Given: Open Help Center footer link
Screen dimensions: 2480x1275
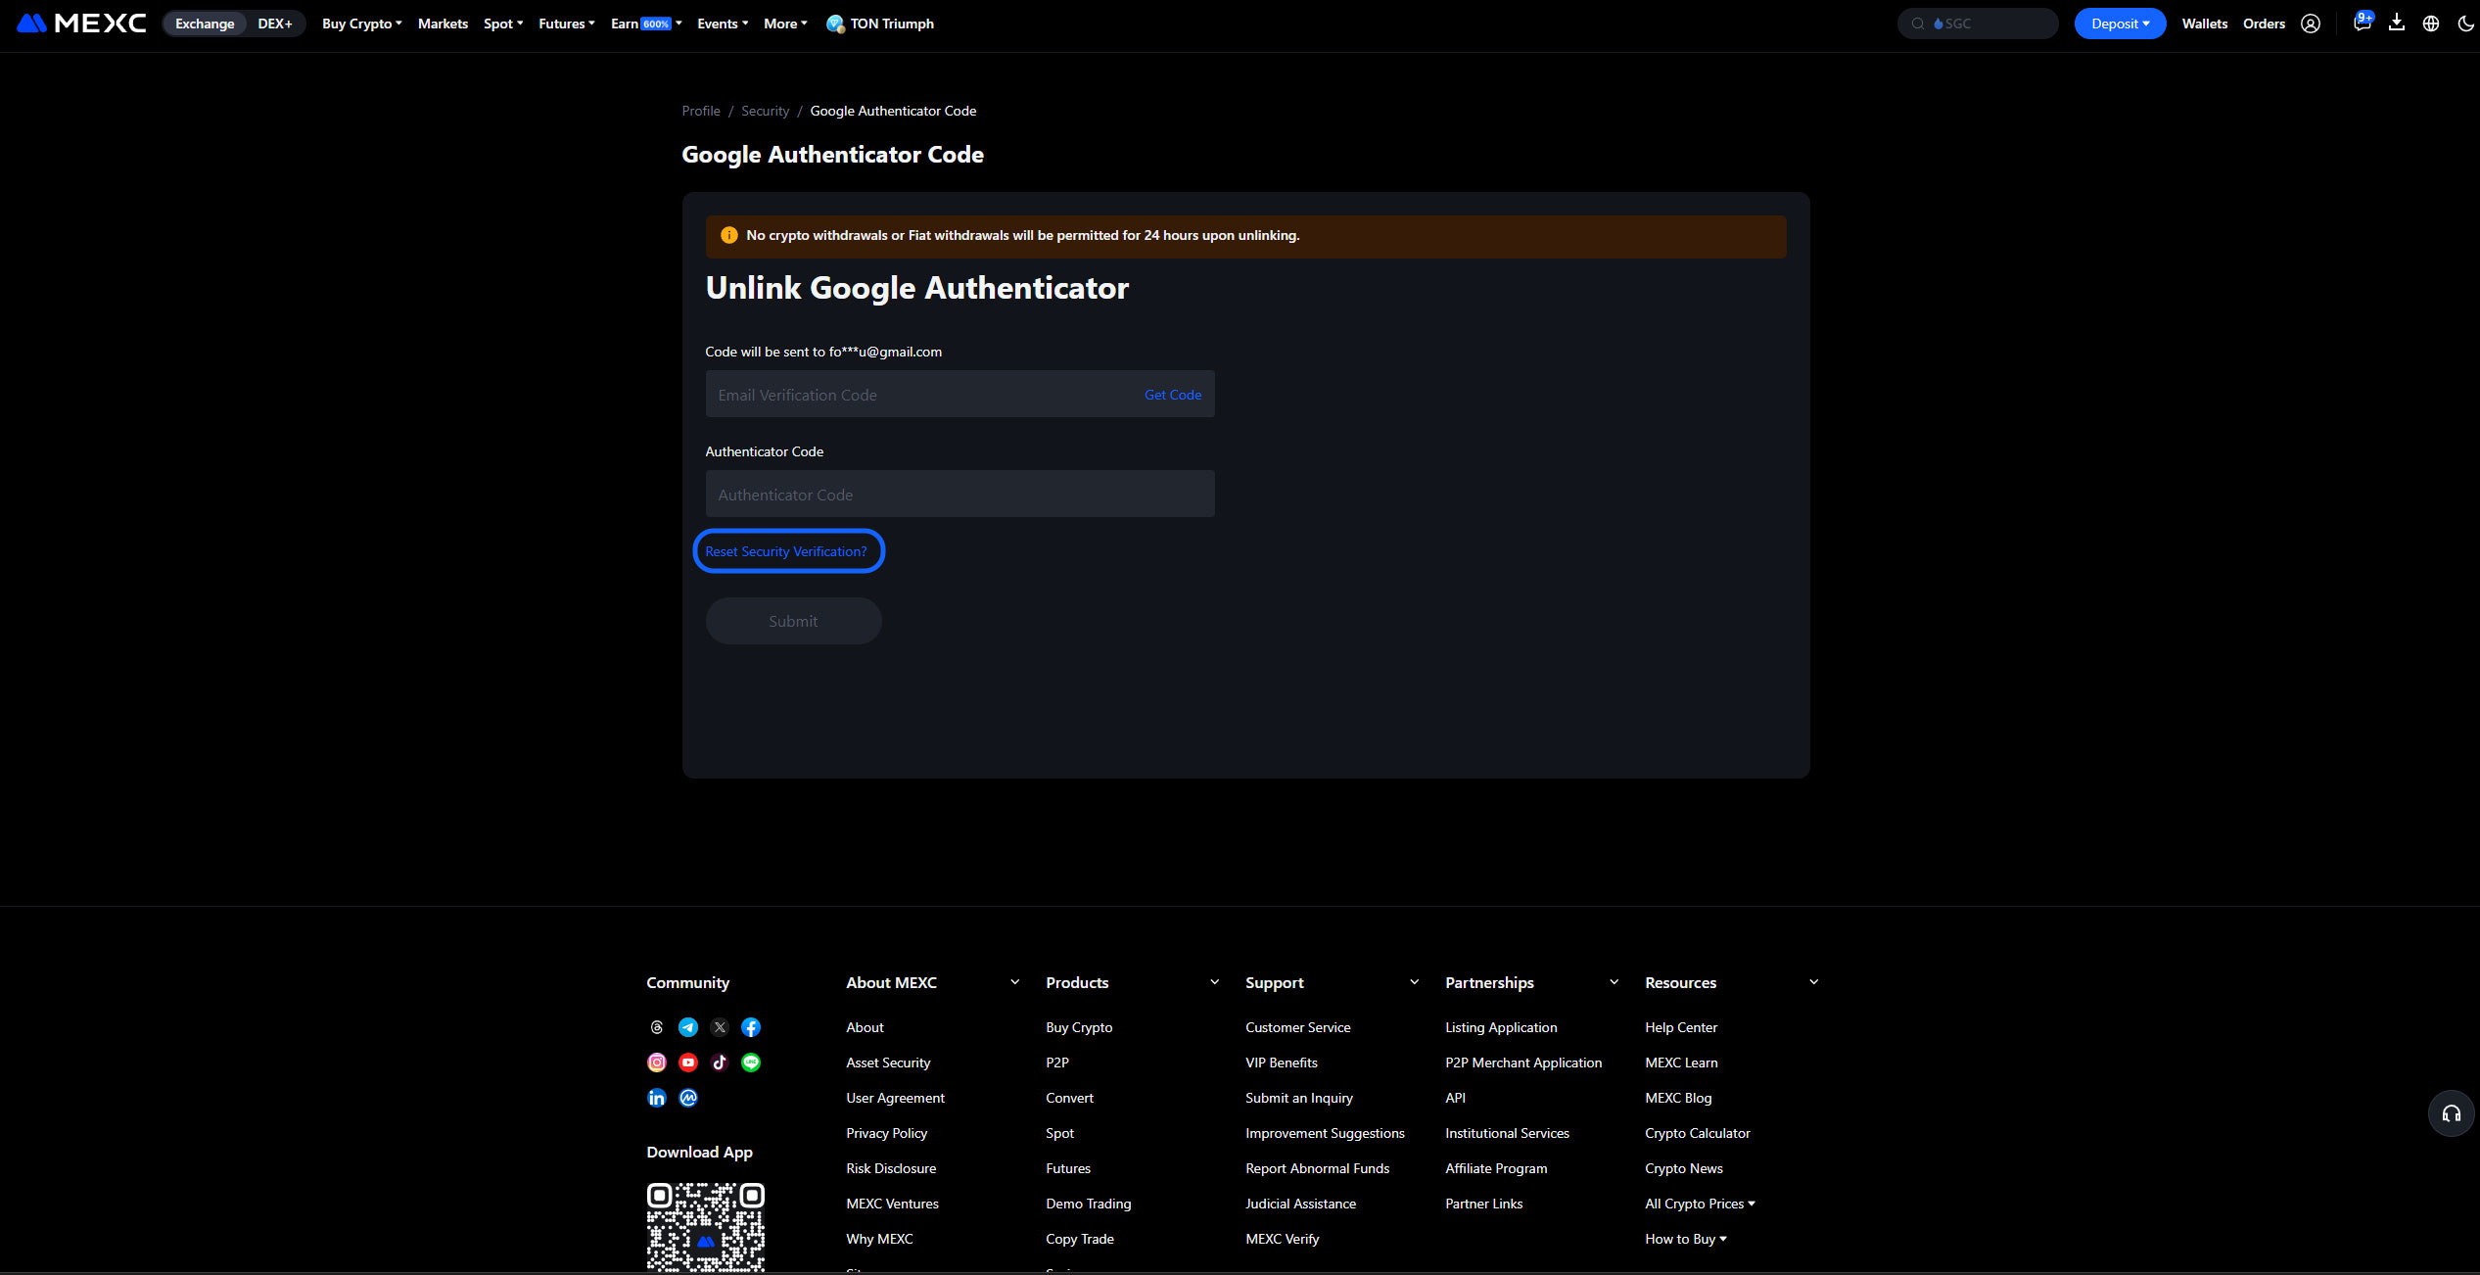Looking at the screenshot, I should point(1681,1027).
